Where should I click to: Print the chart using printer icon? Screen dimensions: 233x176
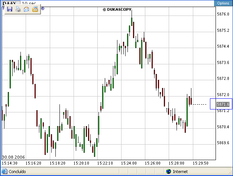18,9
